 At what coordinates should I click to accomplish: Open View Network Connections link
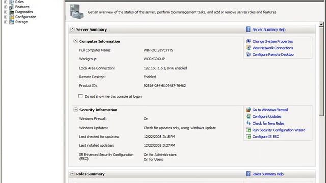coord(273,48)
